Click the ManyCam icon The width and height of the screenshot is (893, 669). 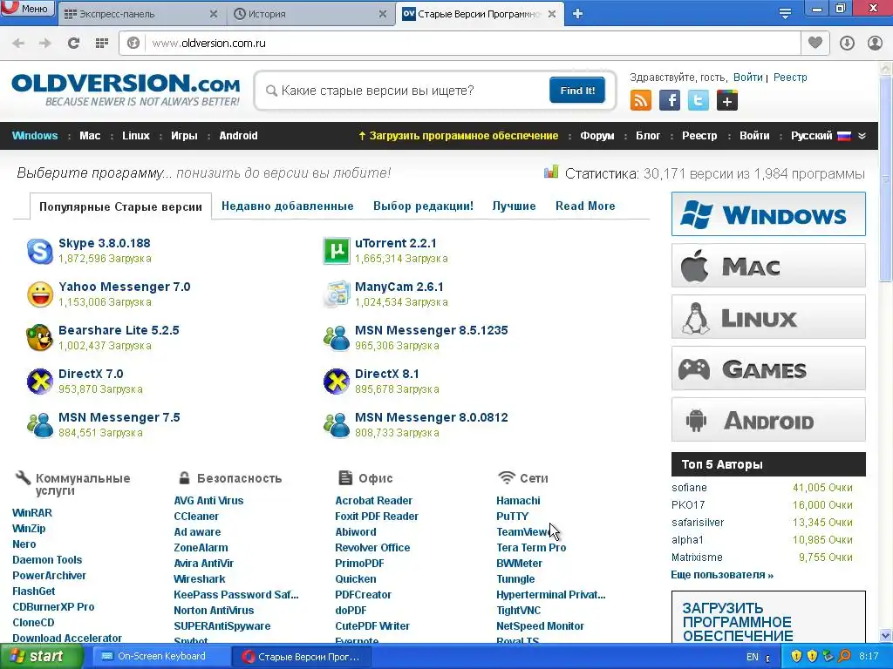[337, 294]
